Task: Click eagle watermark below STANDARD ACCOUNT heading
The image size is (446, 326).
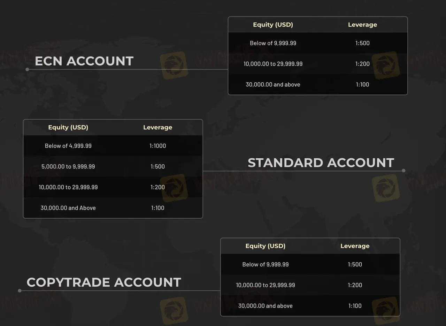Action: tap(386, 188)
